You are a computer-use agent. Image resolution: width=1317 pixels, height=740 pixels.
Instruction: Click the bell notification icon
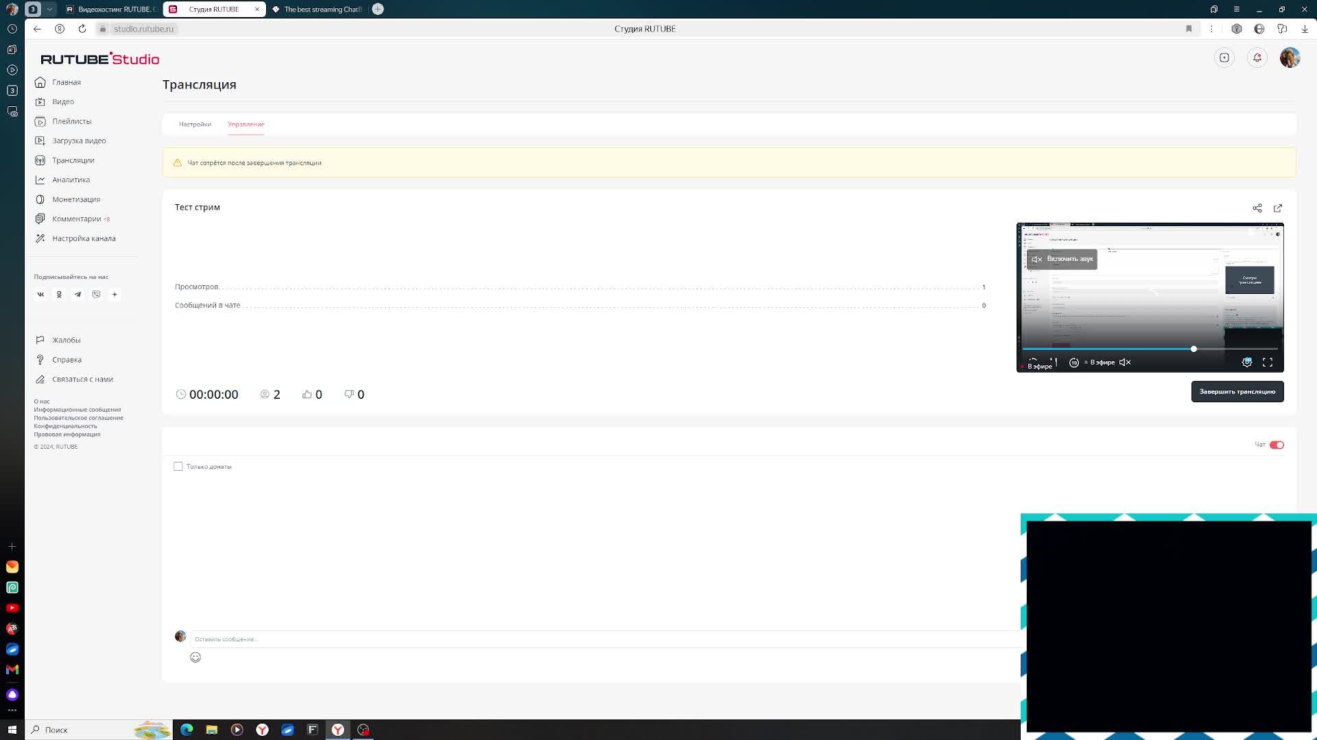pyautogui.click(x=1257, y=58)
